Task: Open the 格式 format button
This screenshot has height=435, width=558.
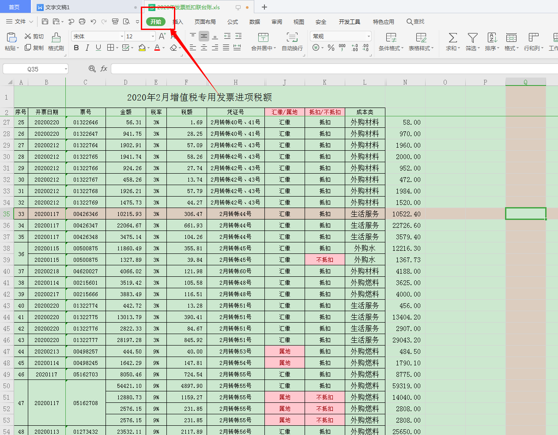Action: (511, 42)
